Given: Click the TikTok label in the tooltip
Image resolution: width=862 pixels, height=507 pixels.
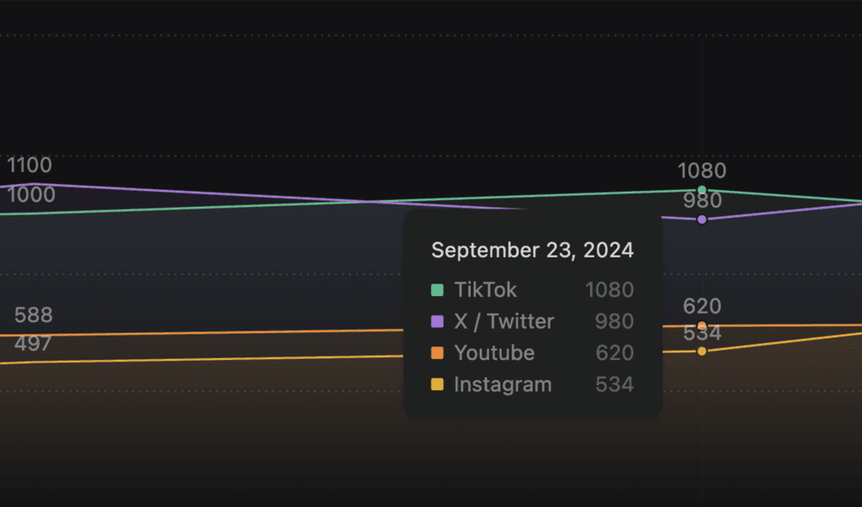Looking at the screenshot, I should [x=486, y=290].
